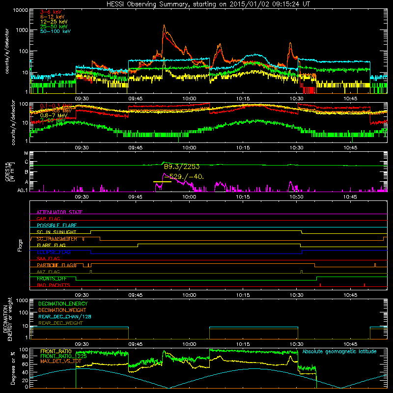Click the DECIMATION_ENERGY legend label
The height and width of the screenshot is (393, 393).
pyautogui.click(x=63, y=304)
